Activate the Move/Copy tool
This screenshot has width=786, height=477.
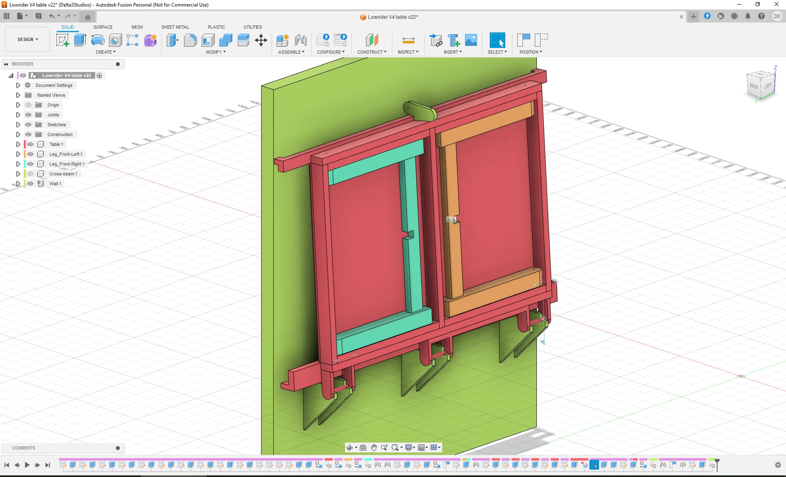[x=261, y=40]
